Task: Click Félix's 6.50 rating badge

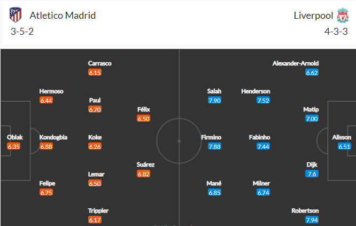Action: (x=143, y=118)
